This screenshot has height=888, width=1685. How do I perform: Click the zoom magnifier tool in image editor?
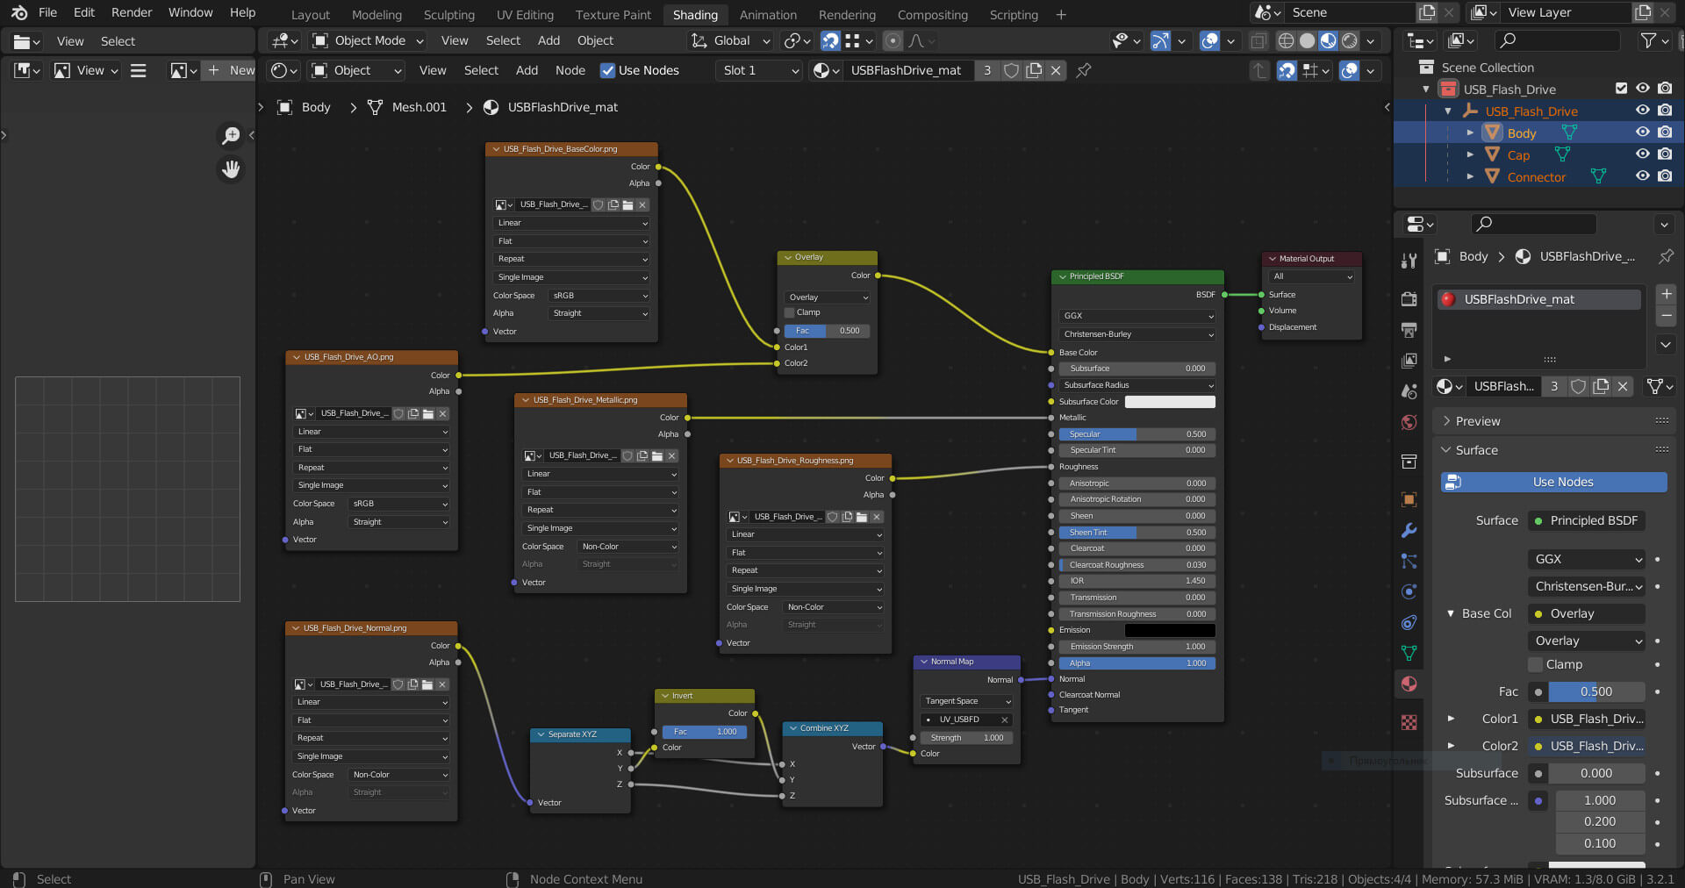click(231, 135)
